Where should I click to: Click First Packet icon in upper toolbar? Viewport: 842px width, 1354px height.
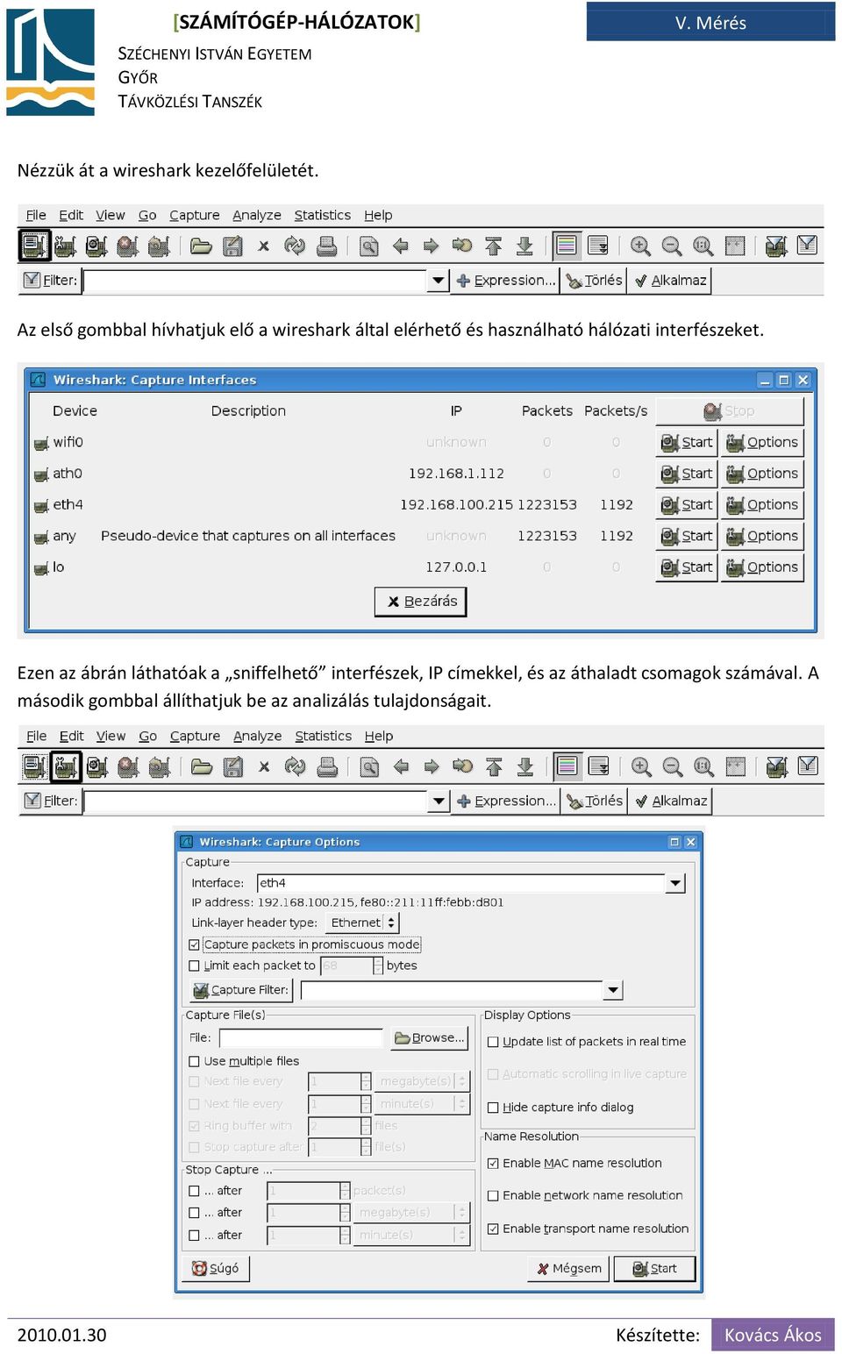[x=493, y=246]
